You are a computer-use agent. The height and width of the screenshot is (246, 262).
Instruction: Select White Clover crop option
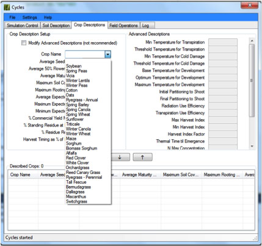point(78,163)
